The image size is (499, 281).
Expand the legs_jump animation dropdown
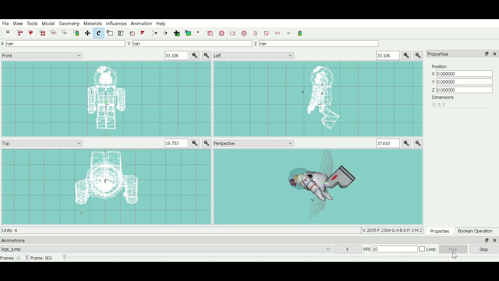pyautogui.click(x=166, y=249)
